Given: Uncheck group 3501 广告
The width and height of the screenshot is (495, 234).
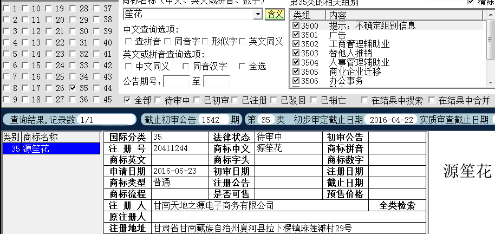Looking at the screenshot, I should click(296, 35).
